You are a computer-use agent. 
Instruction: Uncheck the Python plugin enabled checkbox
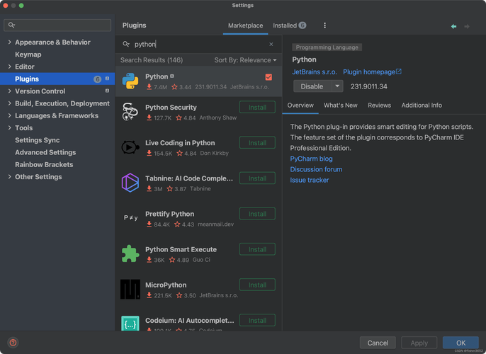pos(269,76)
